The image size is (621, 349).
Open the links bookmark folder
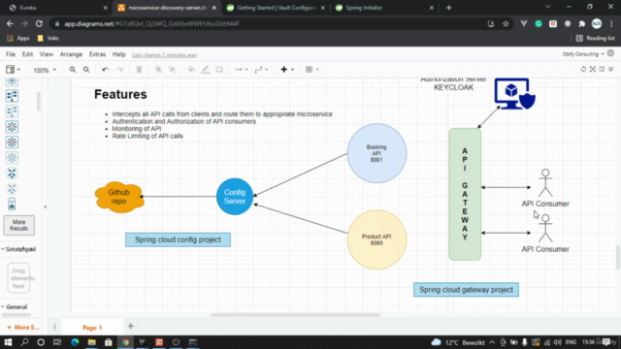tap(48, 39)
